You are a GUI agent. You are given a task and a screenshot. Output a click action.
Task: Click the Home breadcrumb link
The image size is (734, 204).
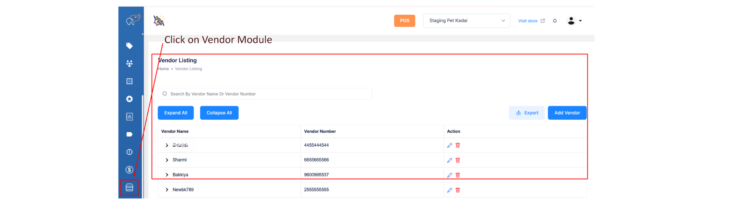(163, 69)
